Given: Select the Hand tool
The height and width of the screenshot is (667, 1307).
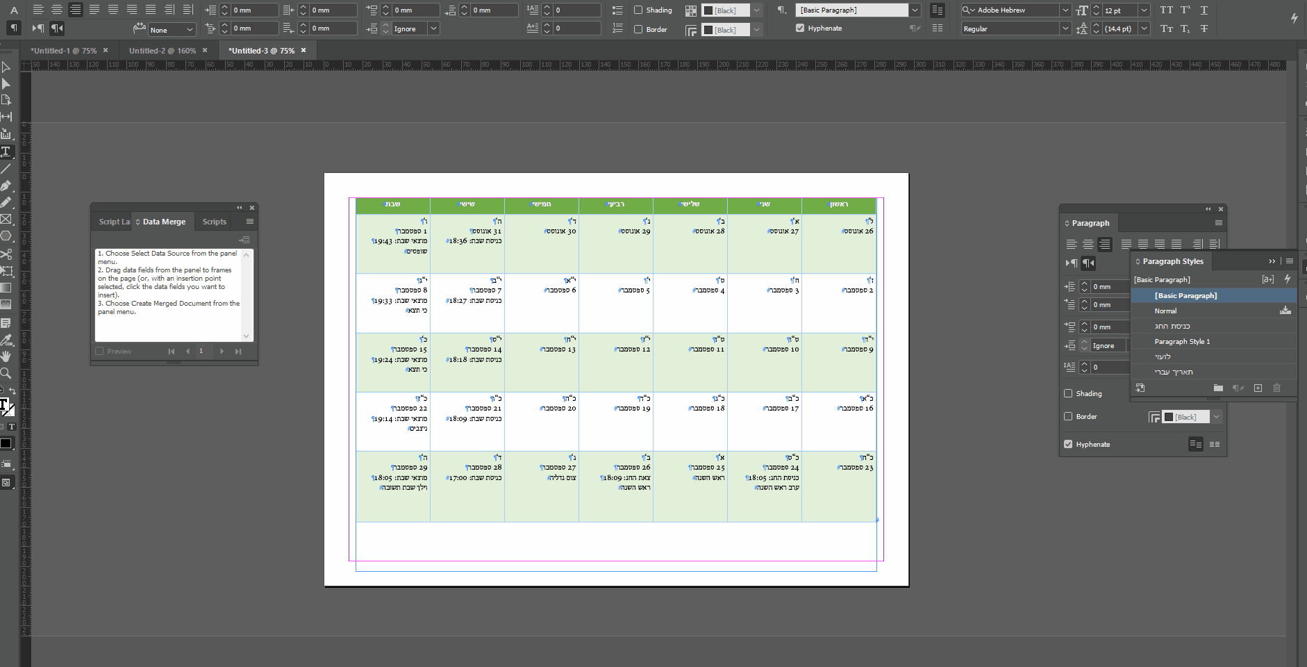Looking at the screenshot, I should click(x=6, y=356).
